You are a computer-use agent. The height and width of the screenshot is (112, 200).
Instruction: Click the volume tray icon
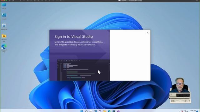(187, 111)
